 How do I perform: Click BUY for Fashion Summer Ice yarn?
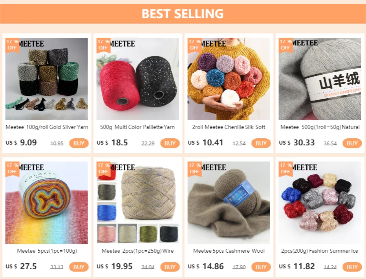point(352,267)
